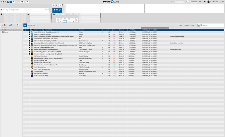Open the user account profile icon
The image size is (225, 137).
pyautogui.click(x=208, y=2)
